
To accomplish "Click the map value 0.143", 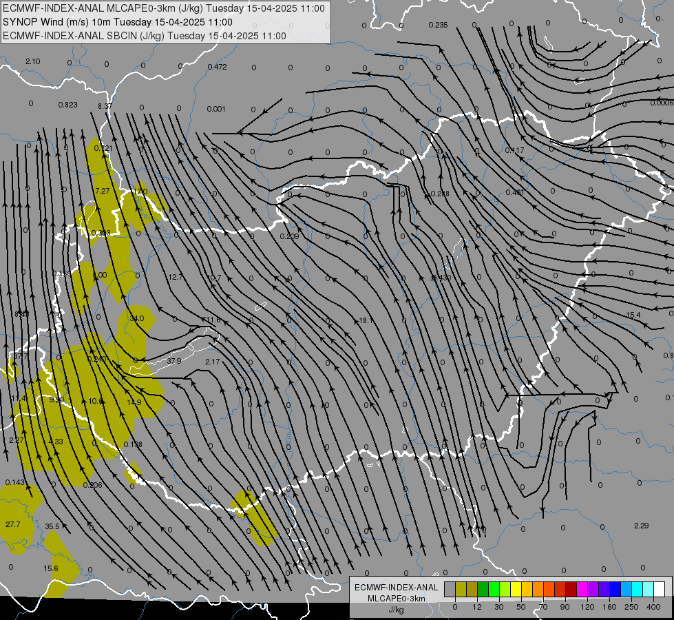I will click(15, 482).
